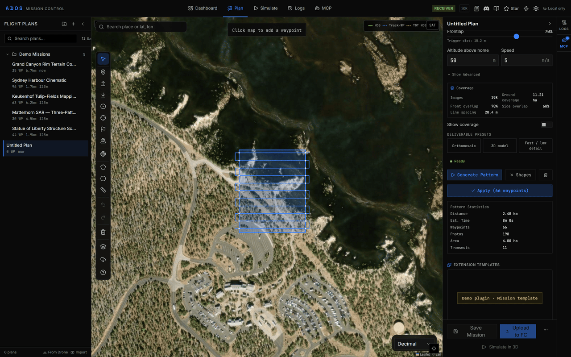Click the cloud download icon in toolbar
This screenshot has height=357, width=571.
click(x=103, y=260)
